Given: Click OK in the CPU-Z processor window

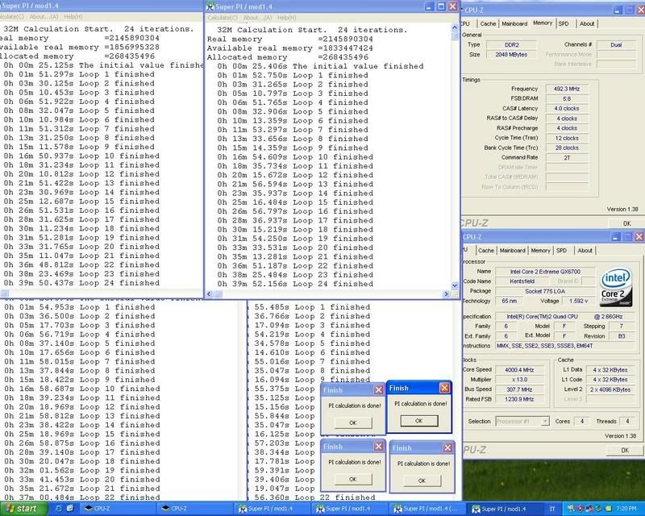Looking at the screenshot, I should tap(624, 450).
